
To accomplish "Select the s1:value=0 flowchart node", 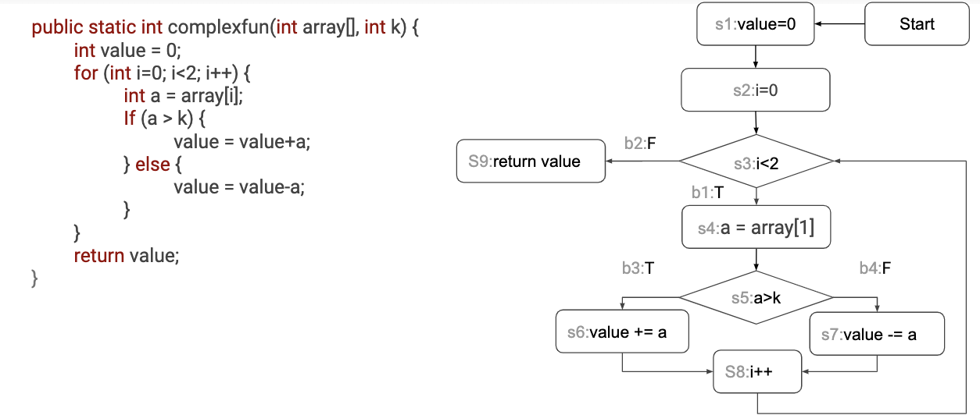I will click(756, 24).
